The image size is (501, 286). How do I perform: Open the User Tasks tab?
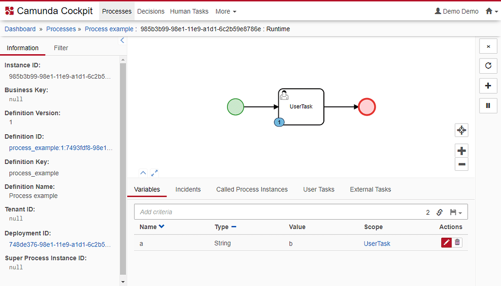pyautogui.click(x=319, y=189)
